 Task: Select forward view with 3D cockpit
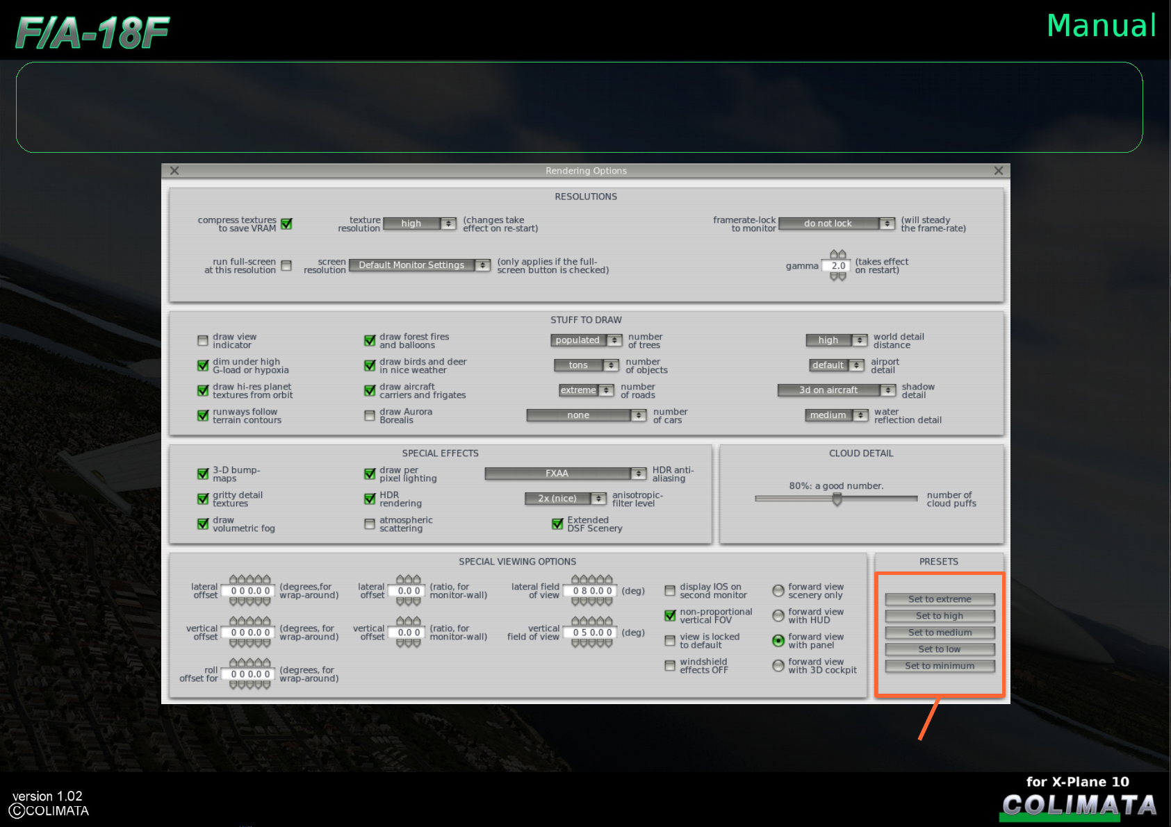(778, 666)
